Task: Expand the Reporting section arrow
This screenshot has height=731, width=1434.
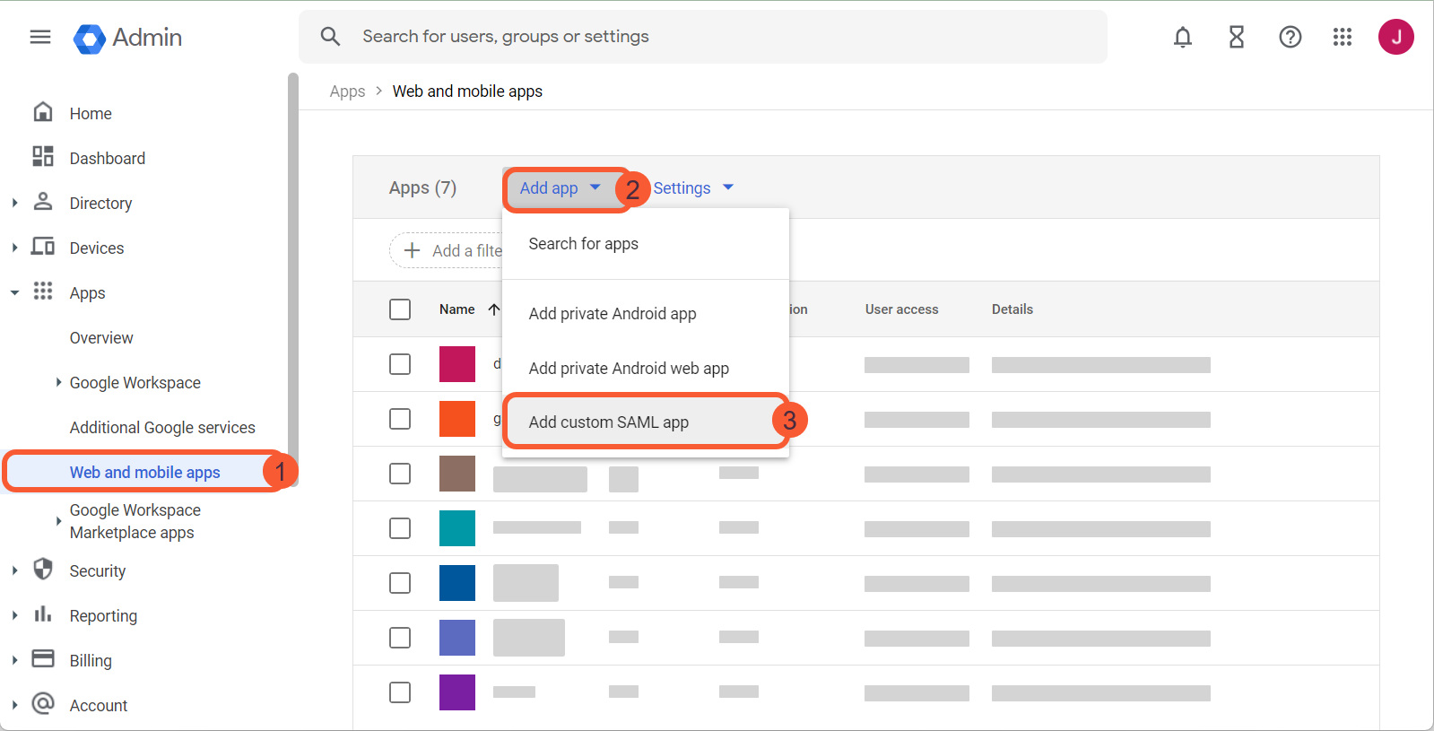Action: (14, 616)
